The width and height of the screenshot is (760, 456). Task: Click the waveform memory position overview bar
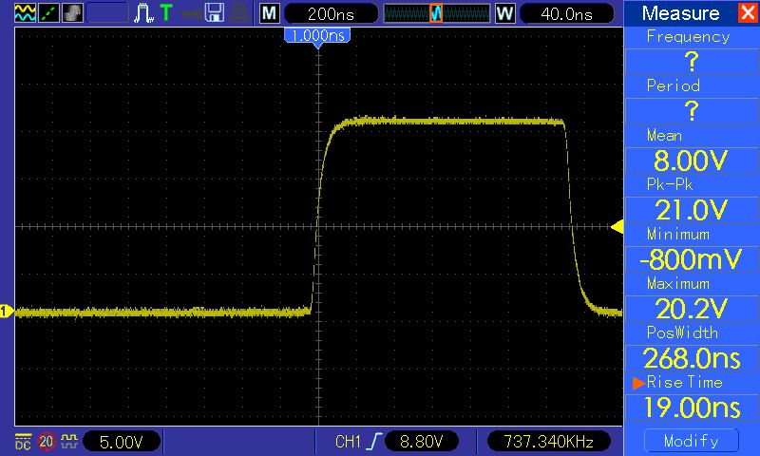click(436, 13)
